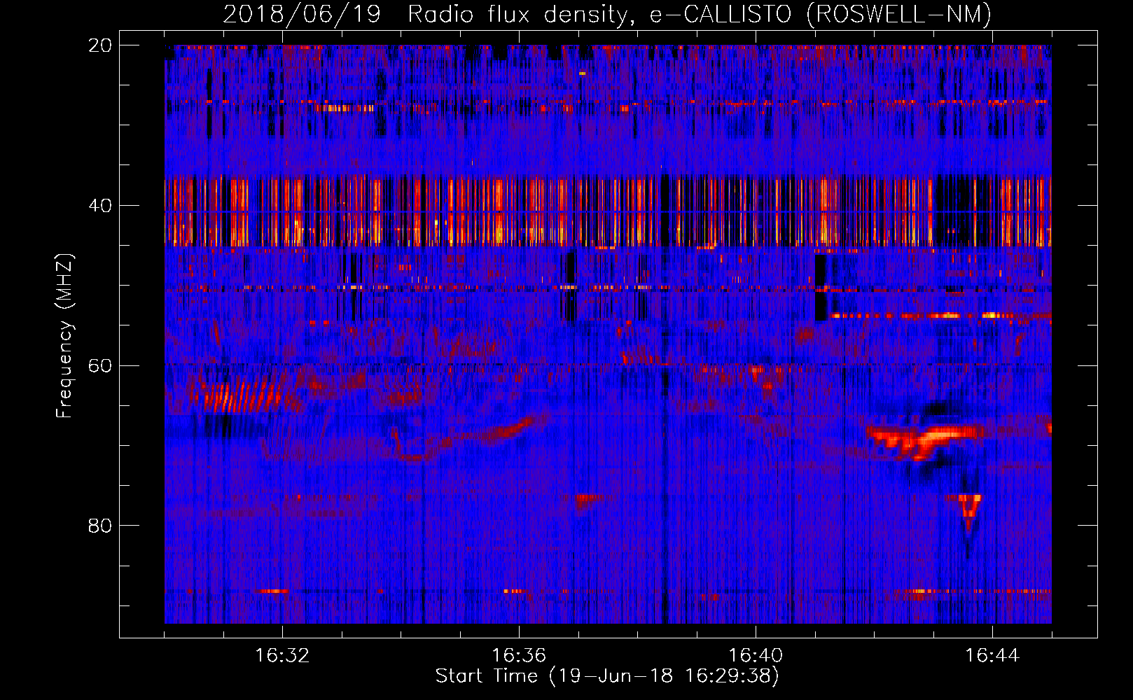Click the 16:44 time tick label
This screenshot has width=1133, height=700.
click(992, 655)
